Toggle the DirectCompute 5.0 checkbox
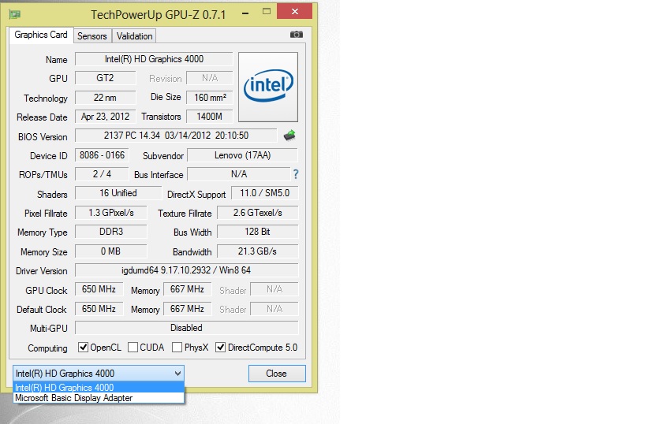 (220, 348)
